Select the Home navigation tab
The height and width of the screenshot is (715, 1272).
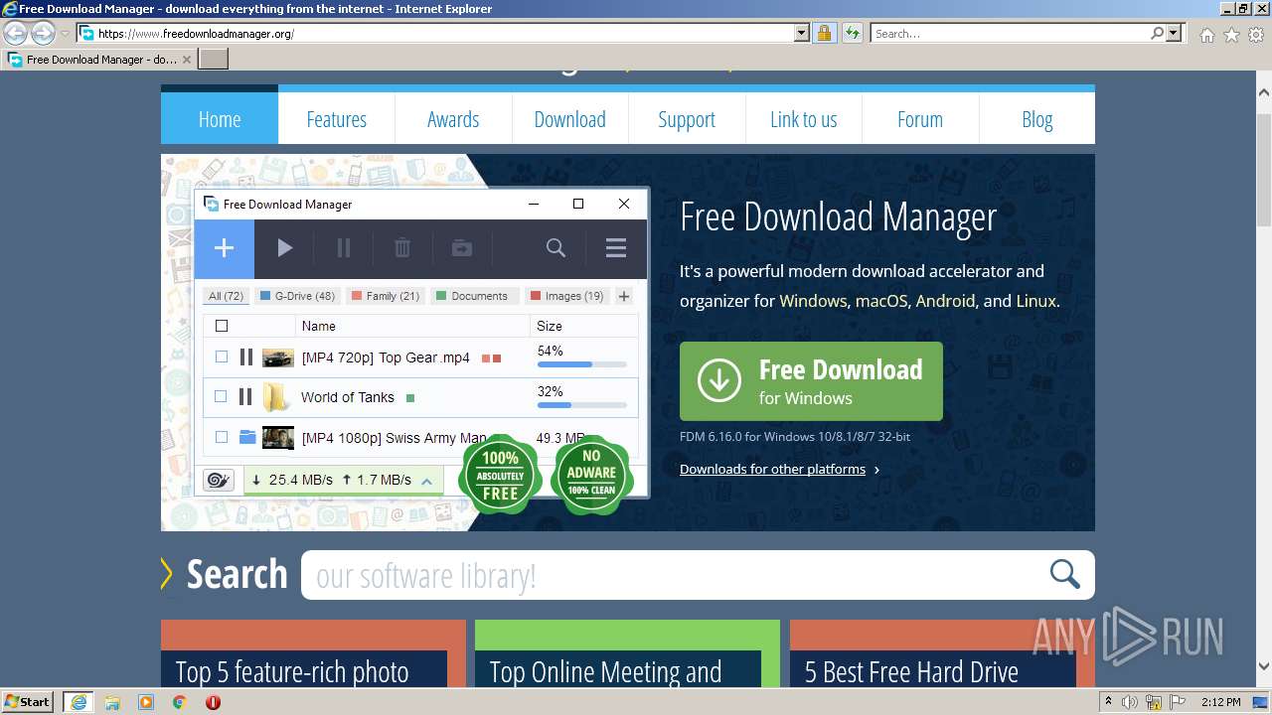point(220,119)
